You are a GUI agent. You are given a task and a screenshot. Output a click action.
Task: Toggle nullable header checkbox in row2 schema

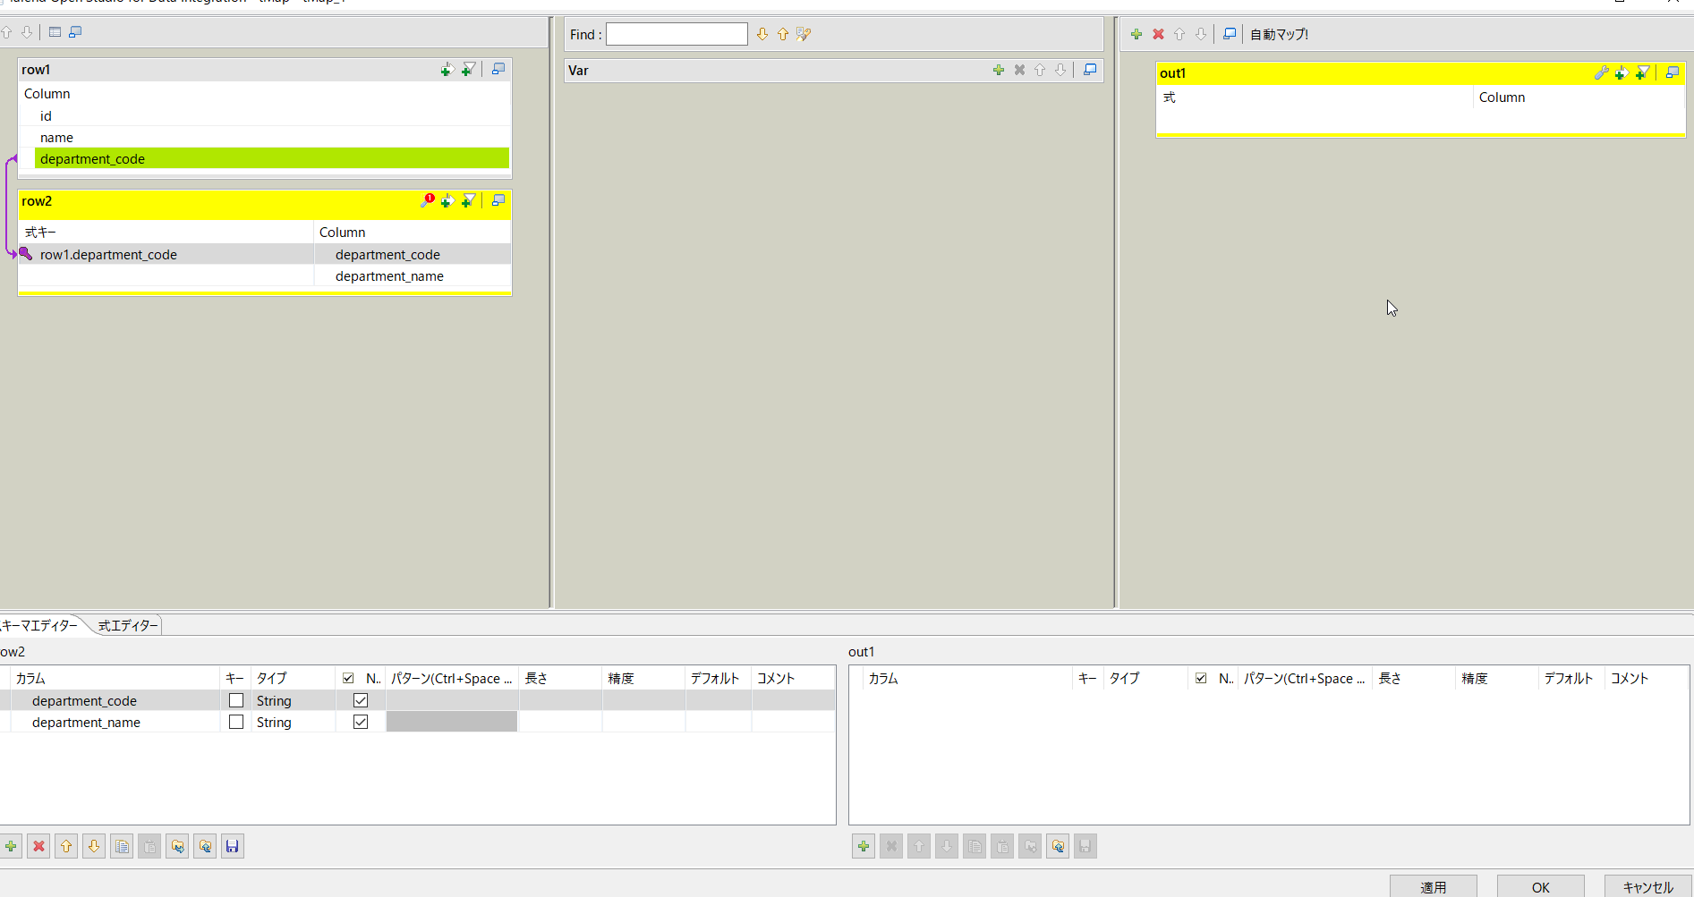(348, 678)
